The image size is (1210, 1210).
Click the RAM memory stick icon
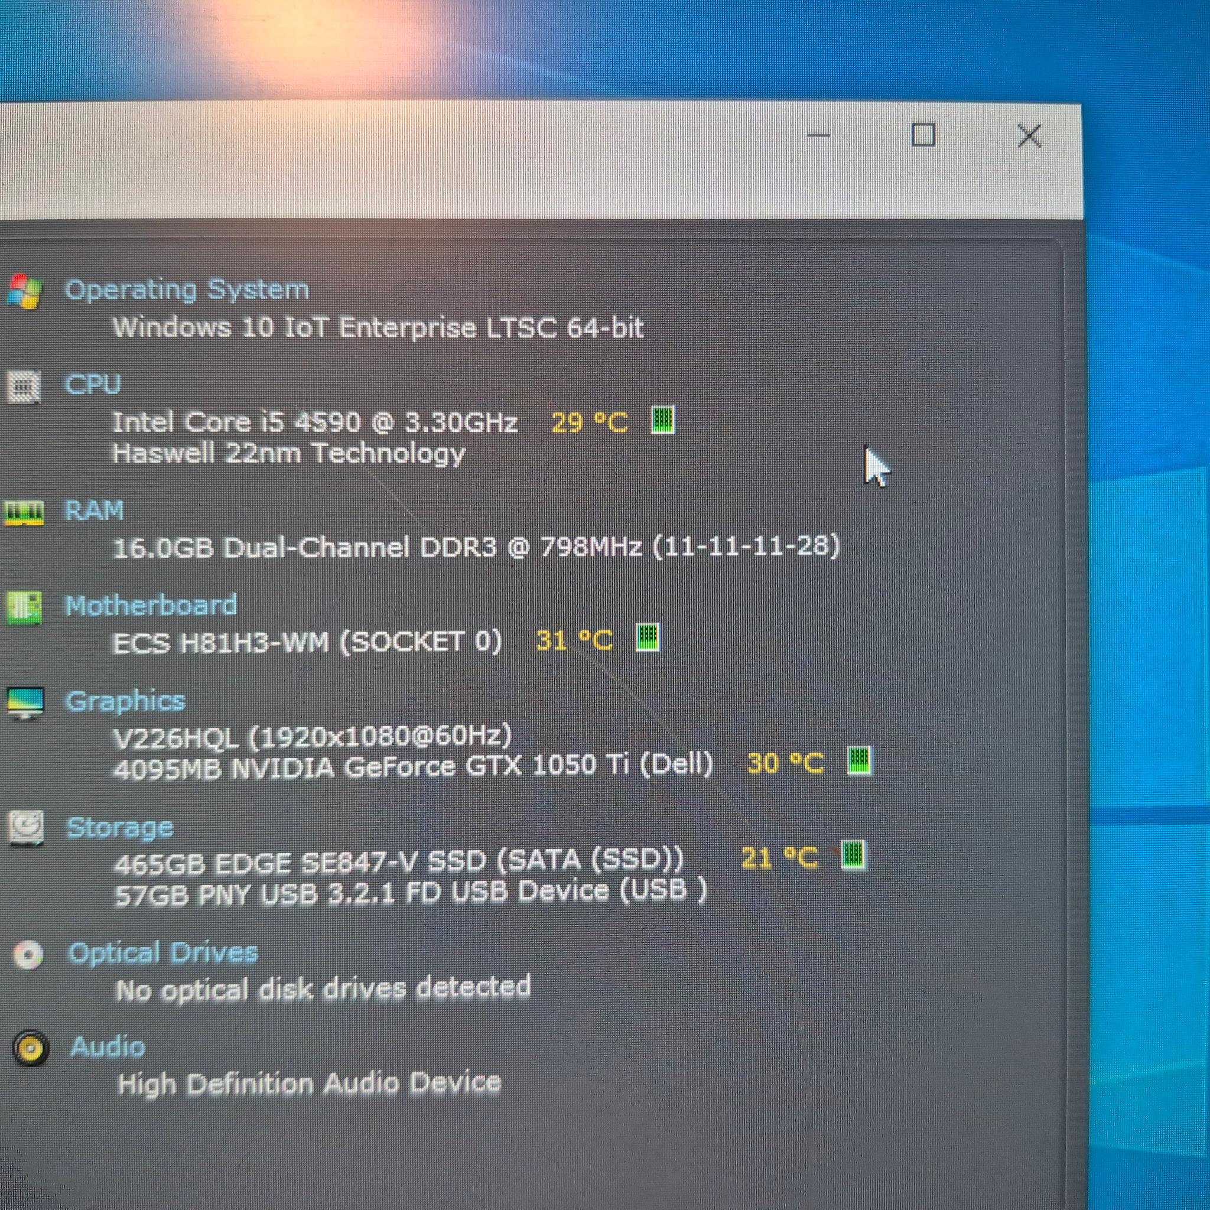coord(24,513)
